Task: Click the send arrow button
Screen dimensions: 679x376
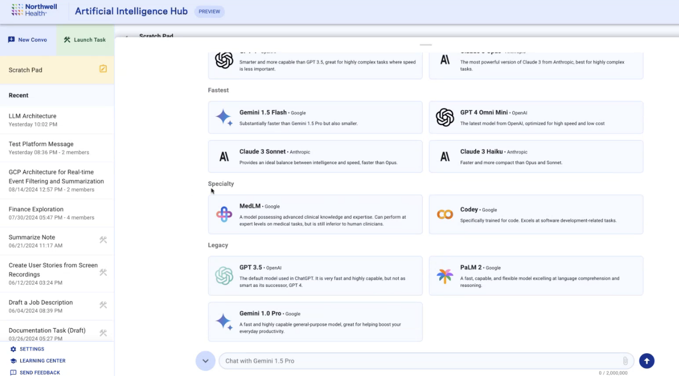Action: point(647,361)
